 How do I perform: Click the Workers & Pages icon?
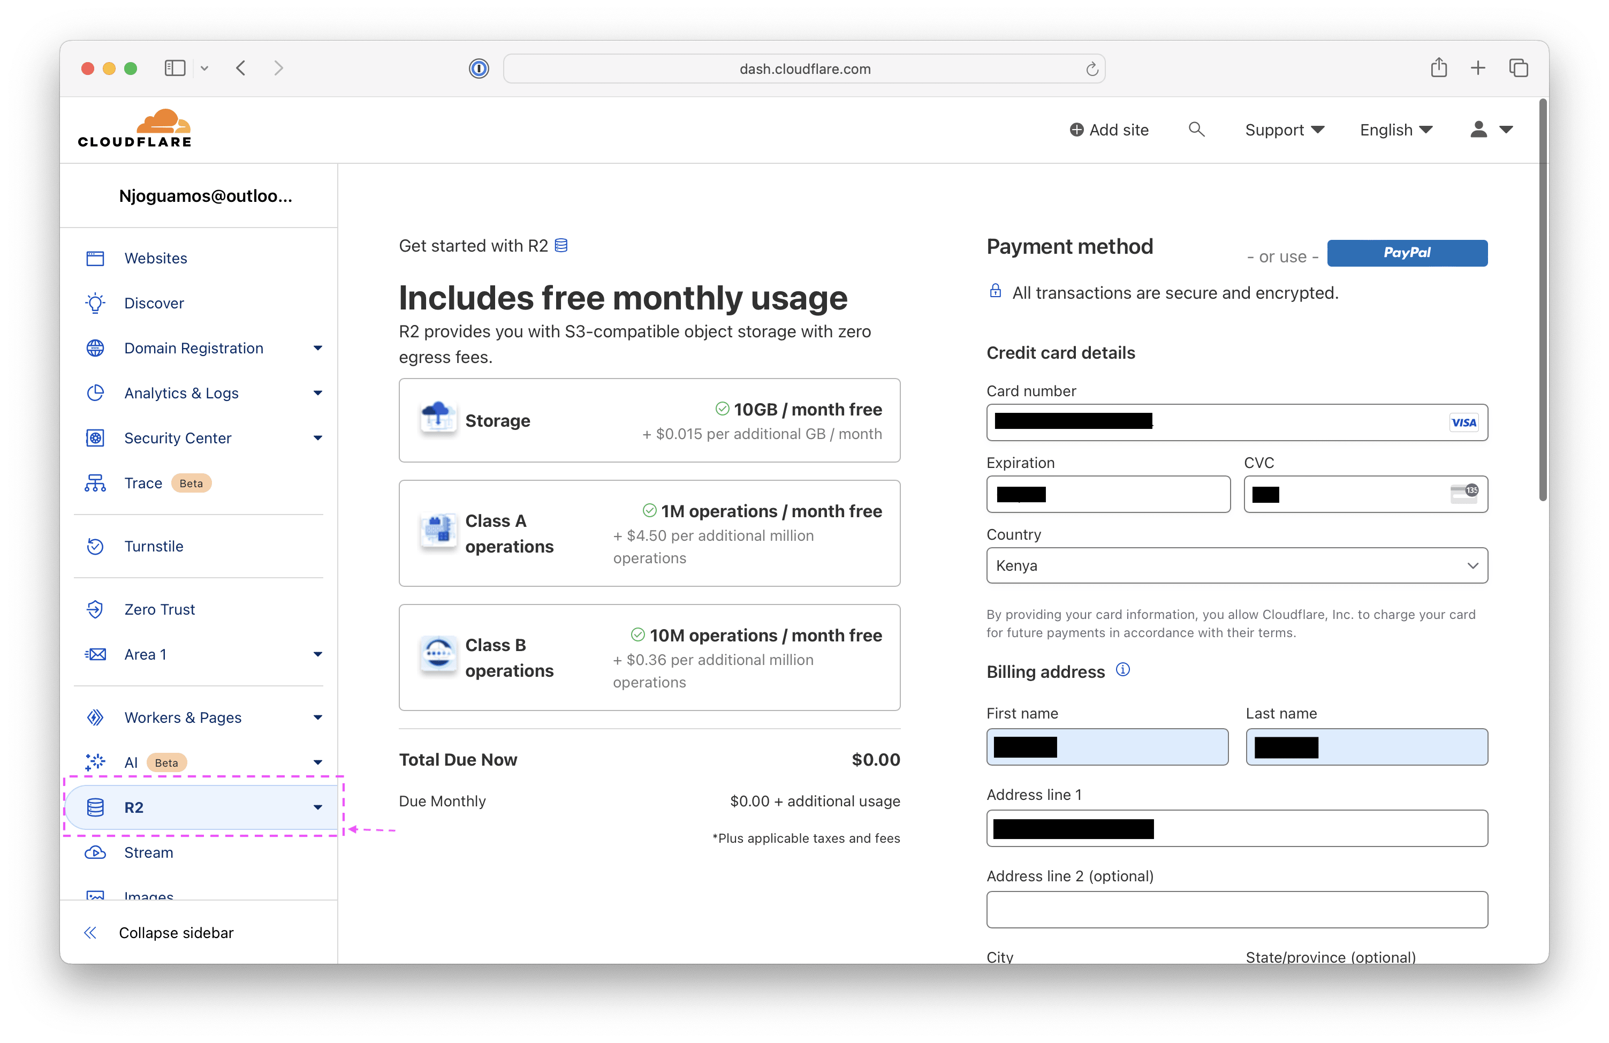94,717
